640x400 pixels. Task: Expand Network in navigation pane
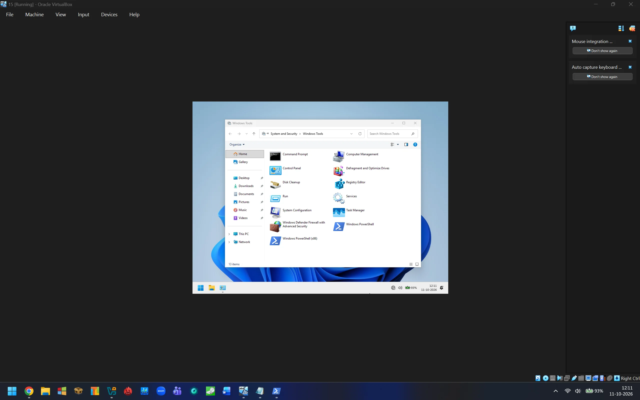(x=229, y=242)
